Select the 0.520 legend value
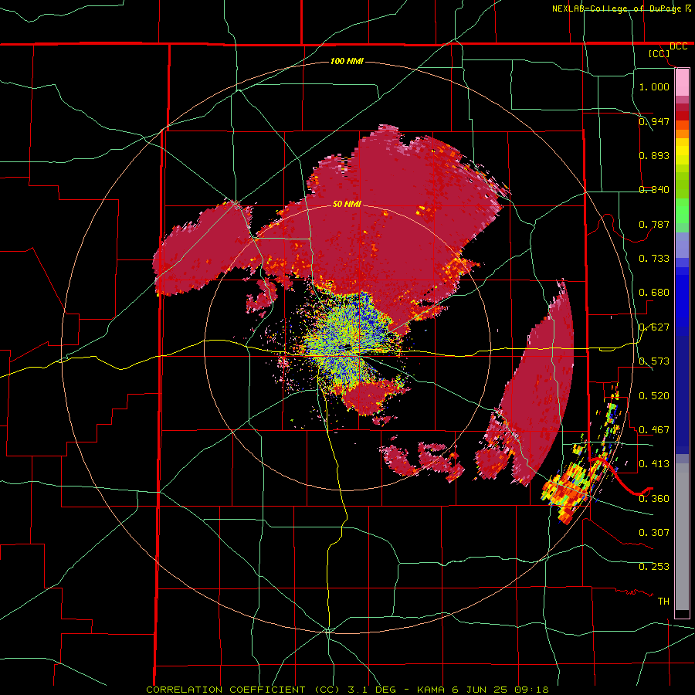The height and width of the screenshot is (695, 695). (654, 395)
